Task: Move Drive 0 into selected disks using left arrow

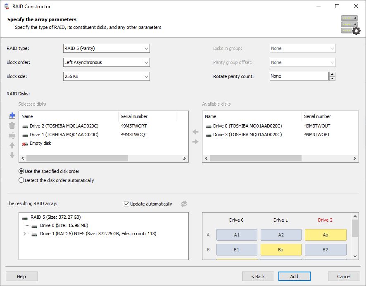Action: coord(195,132)
